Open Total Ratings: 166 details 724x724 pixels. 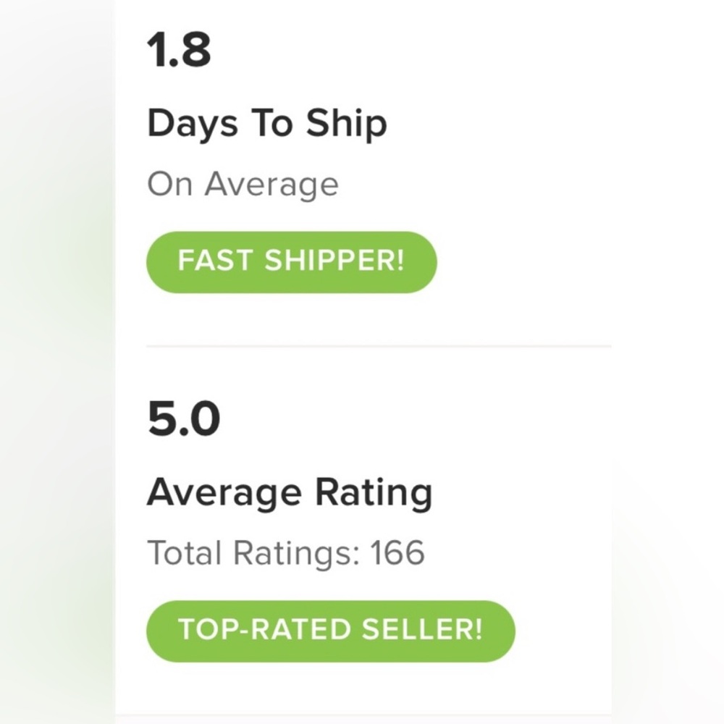[287, 552]
